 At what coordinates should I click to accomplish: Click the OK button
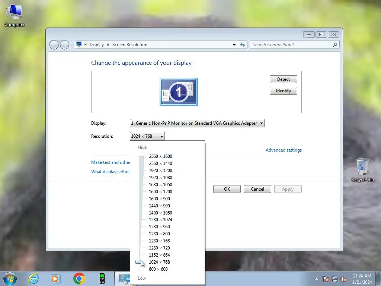click(x=227, y=189)
